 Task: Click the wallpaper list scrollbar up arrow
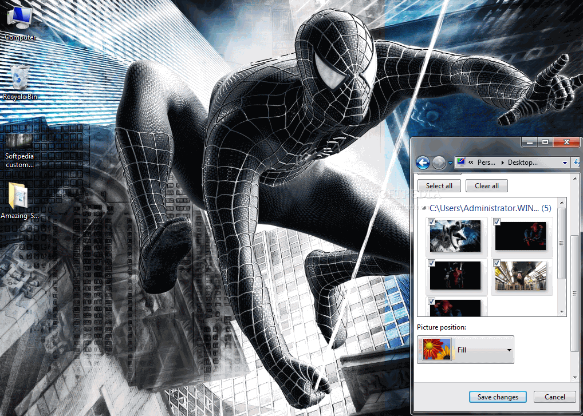point(562,203)
